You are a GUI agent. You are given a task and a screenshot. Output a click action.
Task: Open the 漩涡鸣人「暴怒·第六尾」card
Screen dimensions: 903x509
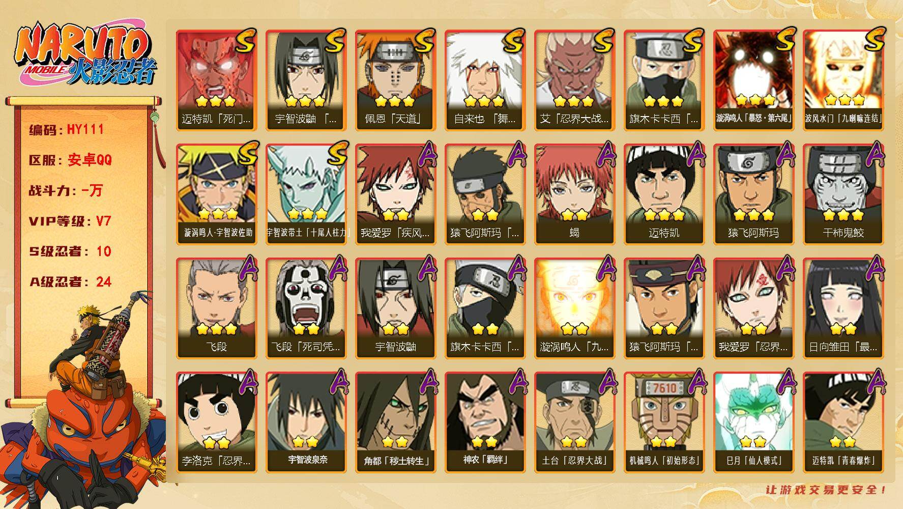pyautogui.click(x=753, y=80)
